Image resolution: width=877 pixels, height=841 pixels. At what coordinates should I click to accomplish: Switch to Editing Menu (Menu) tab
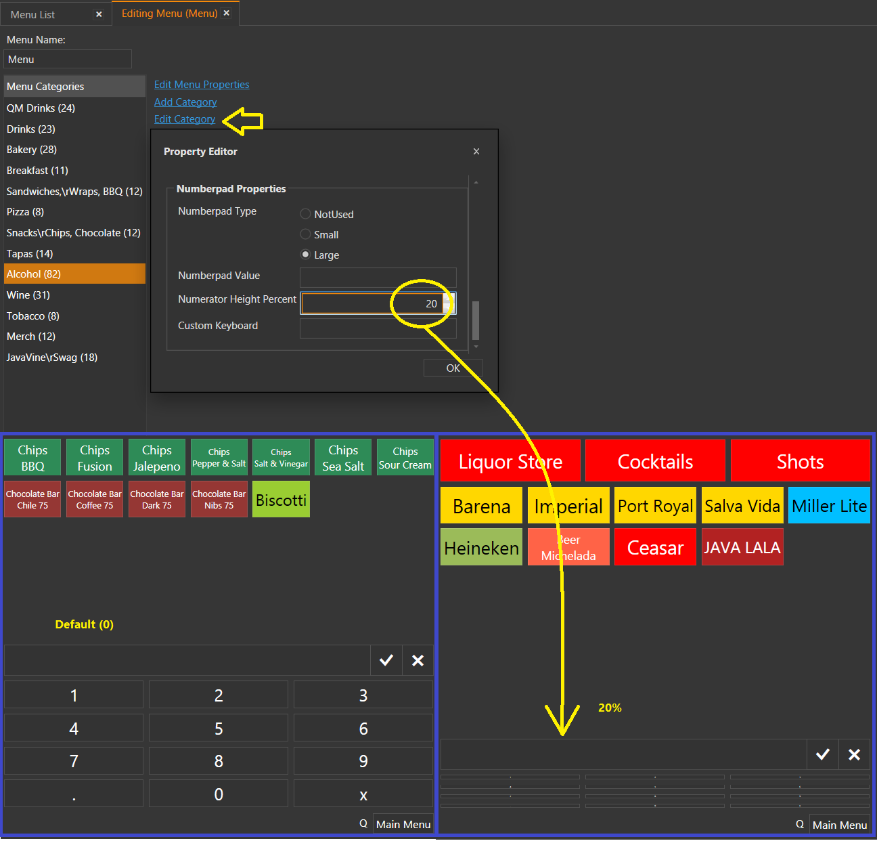[x=170, y=14]
